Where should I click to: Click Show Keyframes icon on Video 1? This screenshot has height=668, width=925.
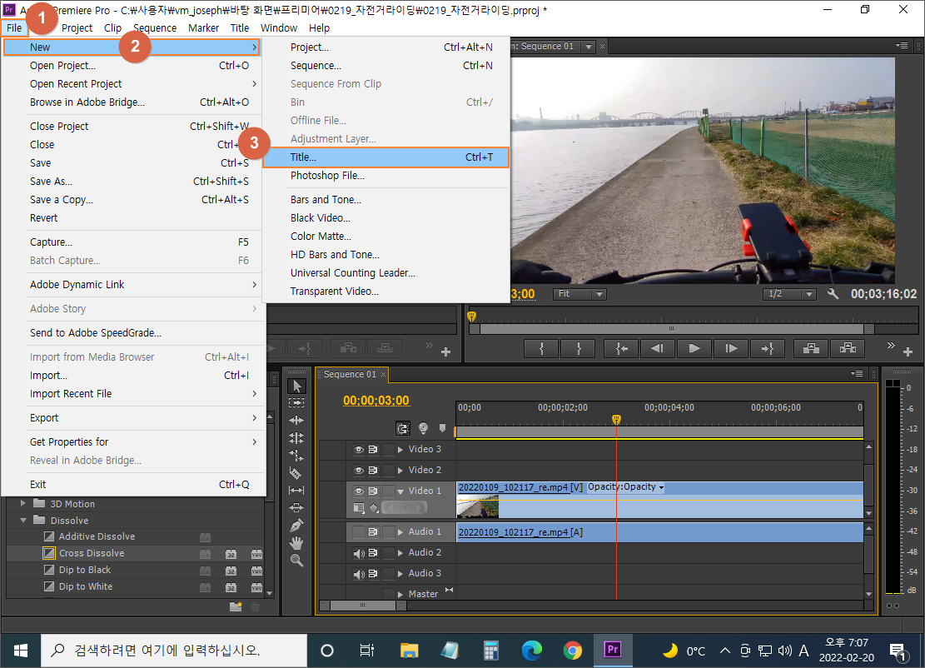374,507
